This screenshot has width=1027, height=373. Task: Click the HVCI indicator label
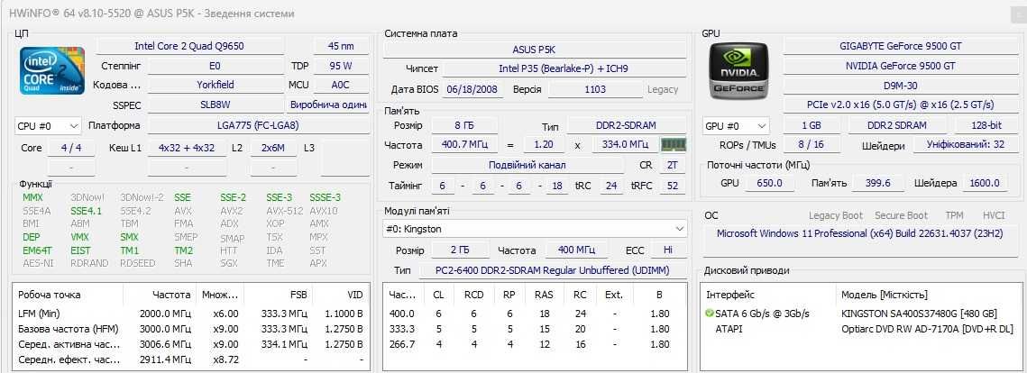994,215
